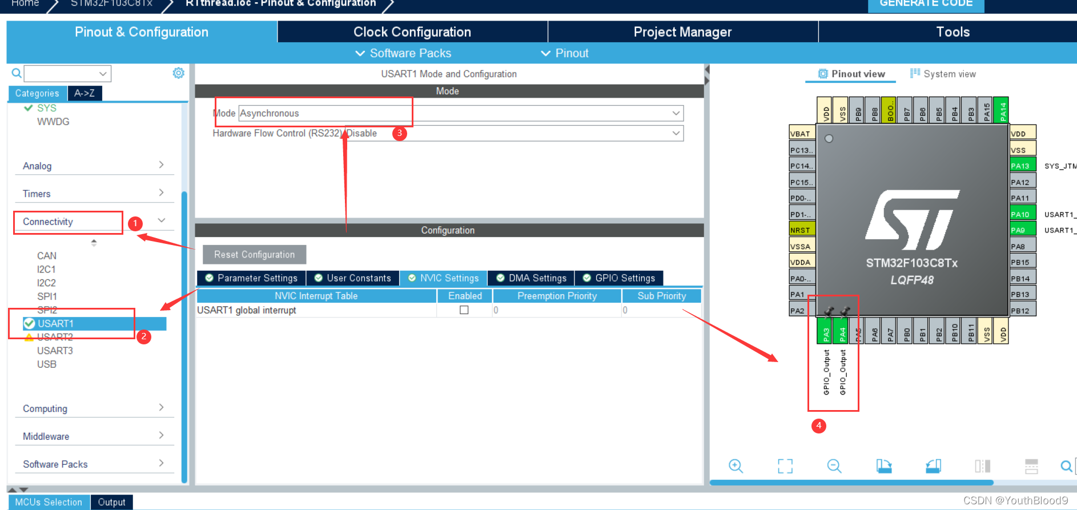This screenshot has width=1077, height=510.
Task: Expand the Timers category
Action: click(x=94, y=194)
